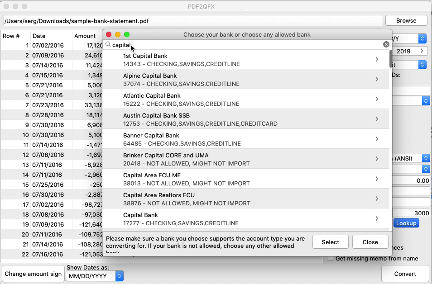Click the Convert button
Screen dimensions: 432x284
(x=405, y=274)
